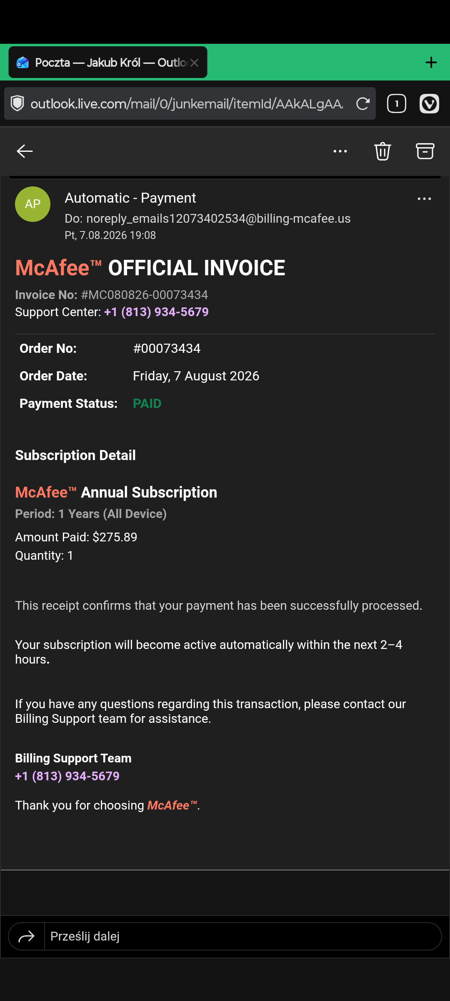Tap the AP sender avatar
450x1001 pixels.
[32, 204]
